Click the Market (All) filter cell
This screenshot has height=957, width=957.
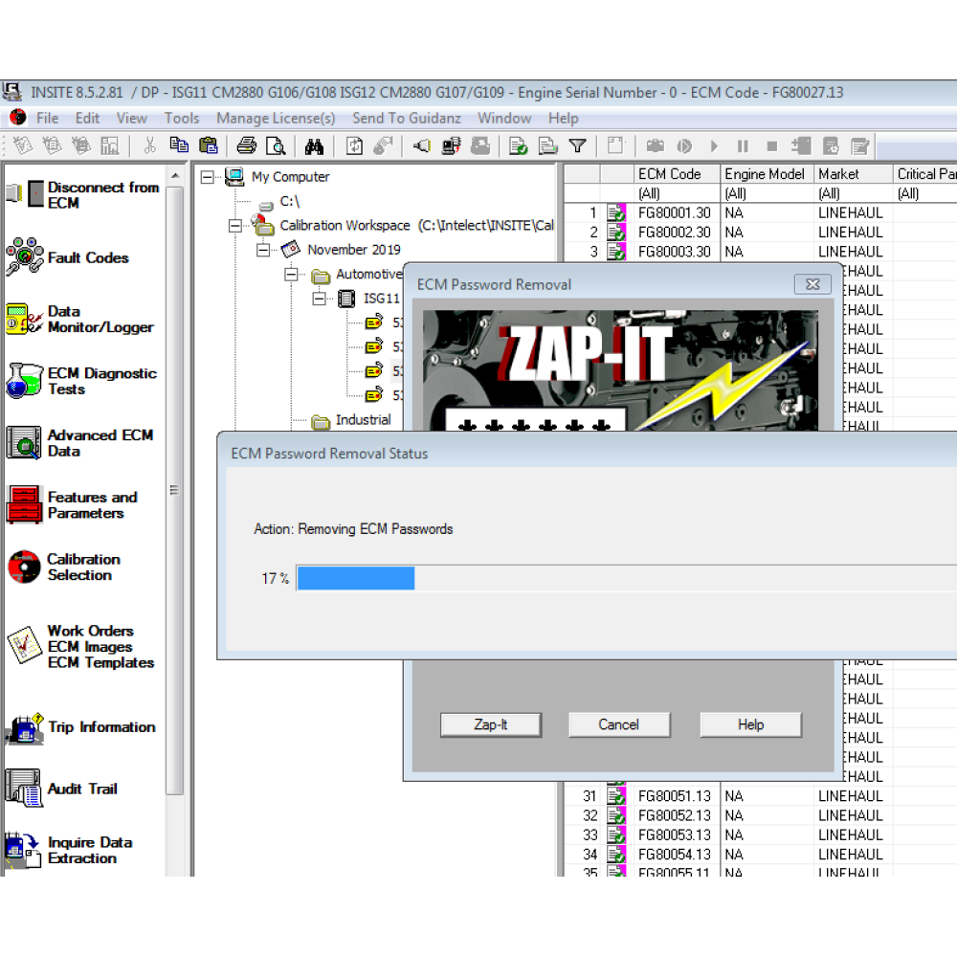(x=853, y=193)
